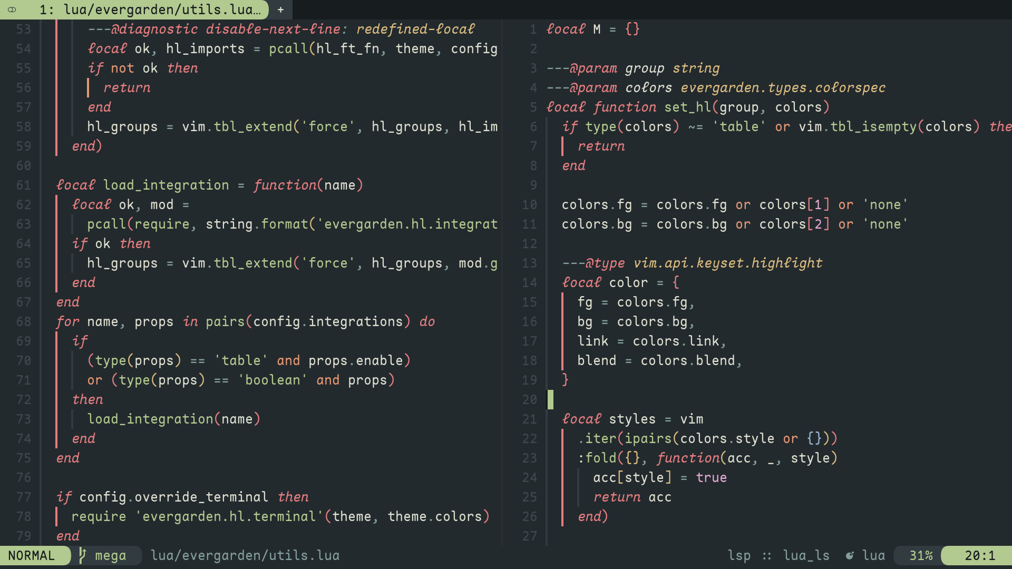Viewport: 1012px width, 569px height.
Task: Click the 'boolean' string on line 71
Action: click(x=273, y=380)
